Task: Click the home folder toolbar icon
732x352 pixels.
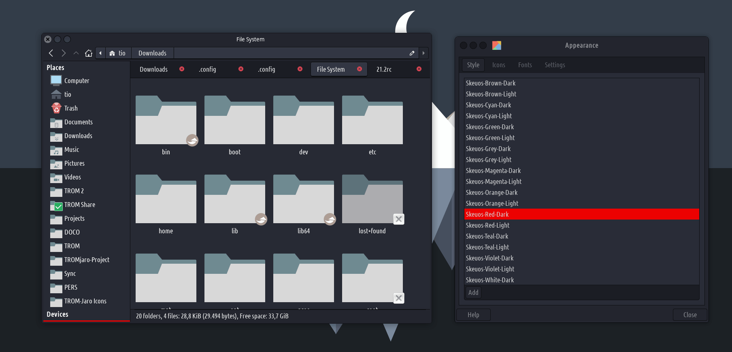Action: 89,53
